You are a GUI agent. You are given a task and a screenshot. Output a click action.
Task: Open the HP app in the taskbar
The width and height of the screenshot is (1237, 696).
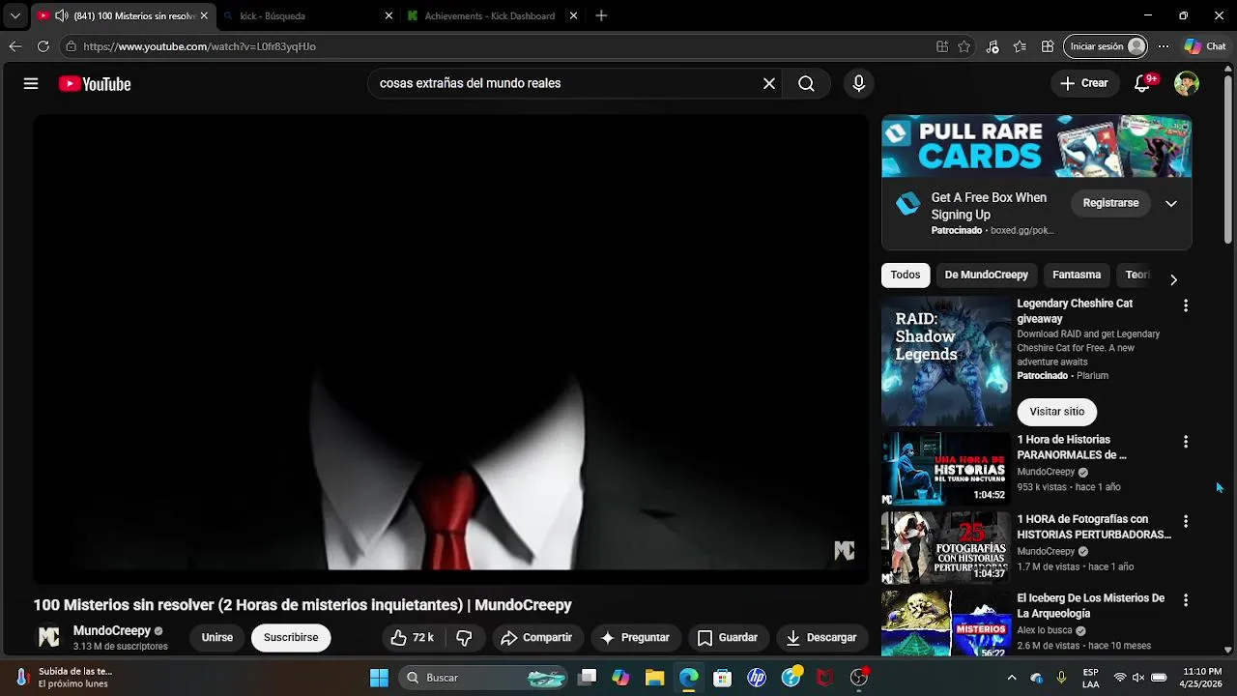757,678
